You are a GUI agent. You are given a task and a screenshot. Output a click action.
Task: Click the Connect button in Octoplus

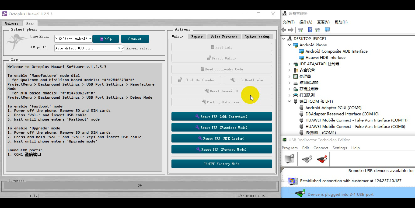(x=135, y=39)
